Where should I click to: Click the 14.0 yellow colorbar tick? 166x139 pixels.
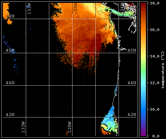point(155,56)
